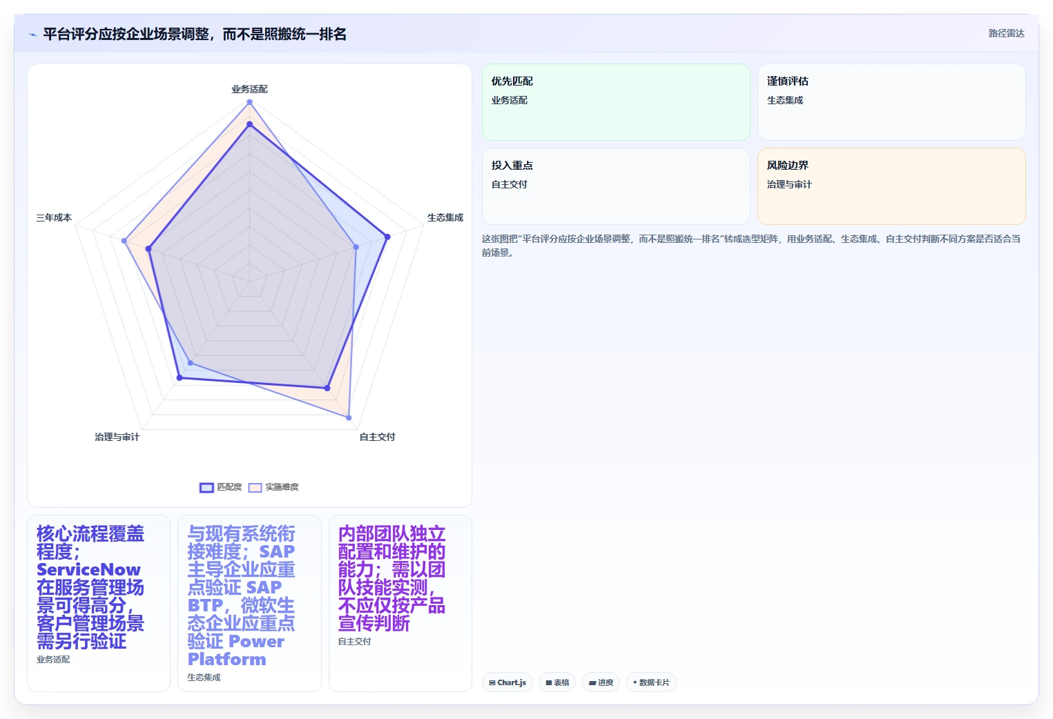Image resolution: width=1053 pixels, height=719 pixels.
Task: Select the 内部团队独立配置和维护 card
Action: pyautogui.click(x=400, y=603)
